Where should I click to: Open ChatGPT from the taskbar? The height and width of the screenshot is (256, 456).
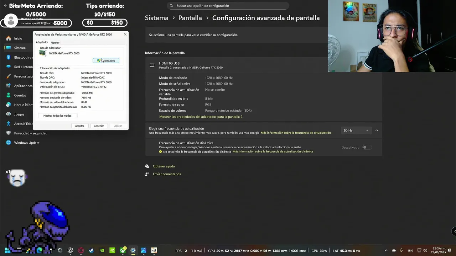71,251
